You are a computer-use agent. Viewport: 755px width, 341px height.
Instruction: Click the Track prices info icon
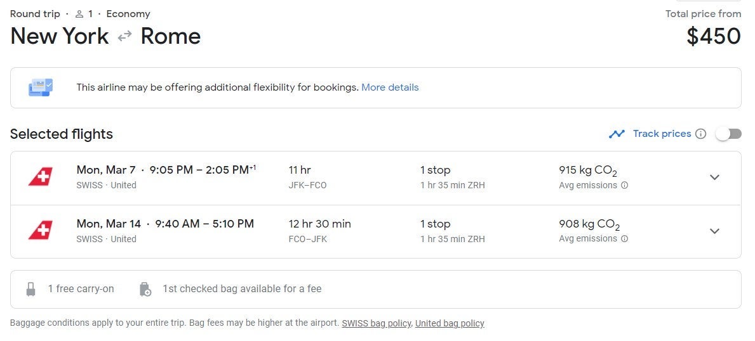point(700,134)
